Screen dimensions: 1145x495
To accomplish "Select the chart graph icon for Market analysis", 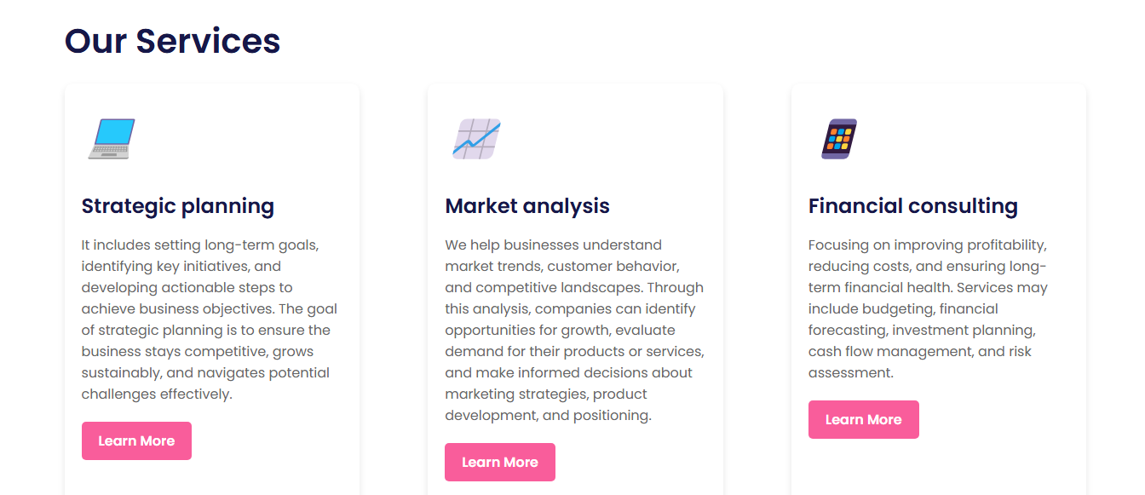I will [475, 139].
